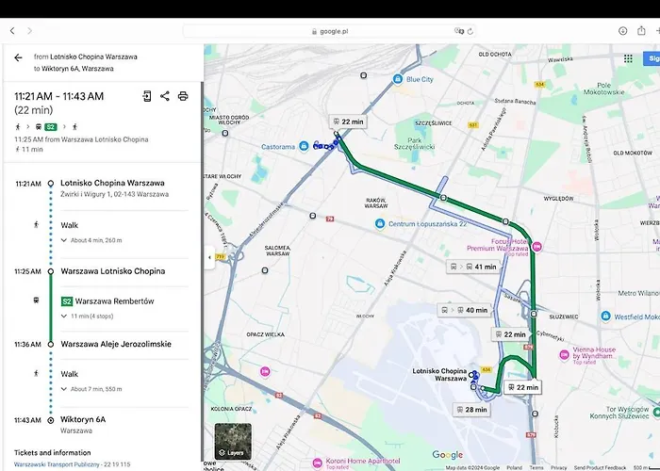Print the directions
The height and width of the screenshot is (471, 660).
pos(183,96)
